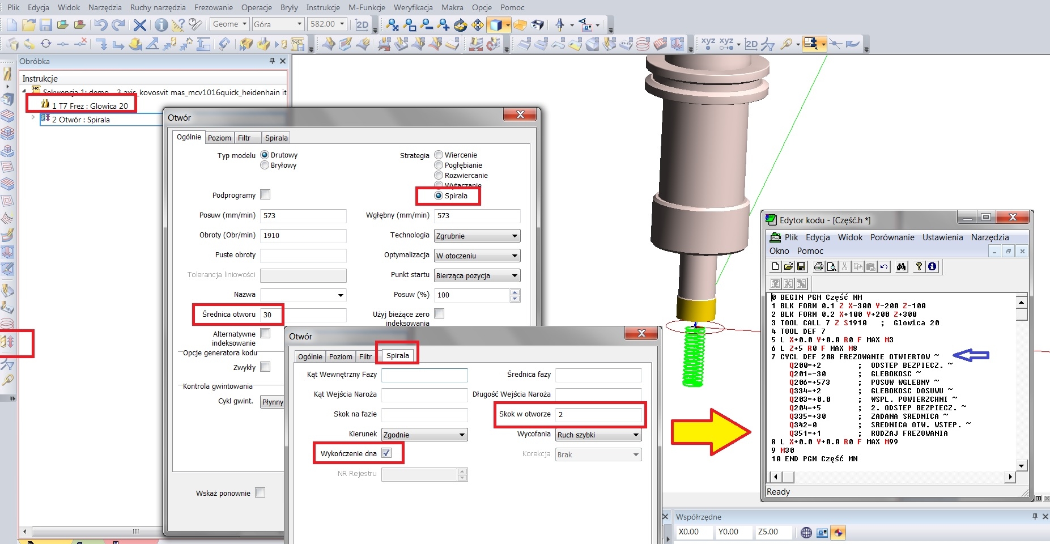
Task: Click the Open folder icon in main toolbar
Action: tap(29, 24)
